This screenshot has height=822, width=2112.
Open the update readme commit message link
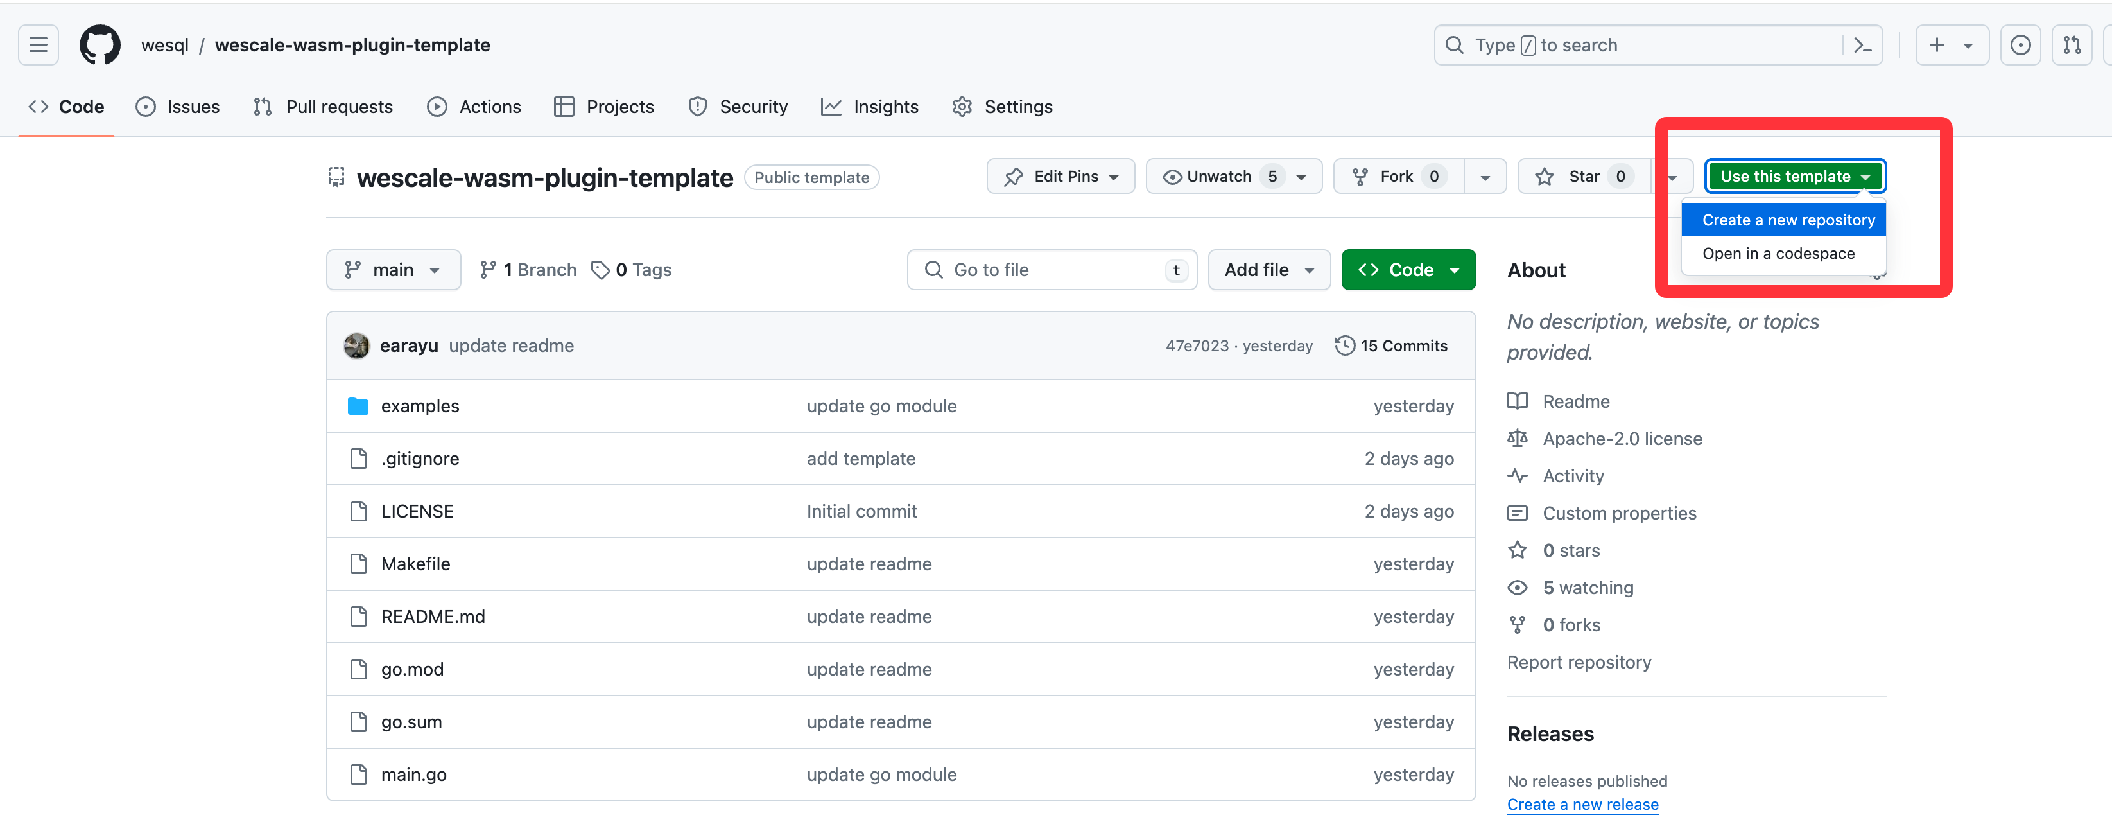[x=512, y=346]
